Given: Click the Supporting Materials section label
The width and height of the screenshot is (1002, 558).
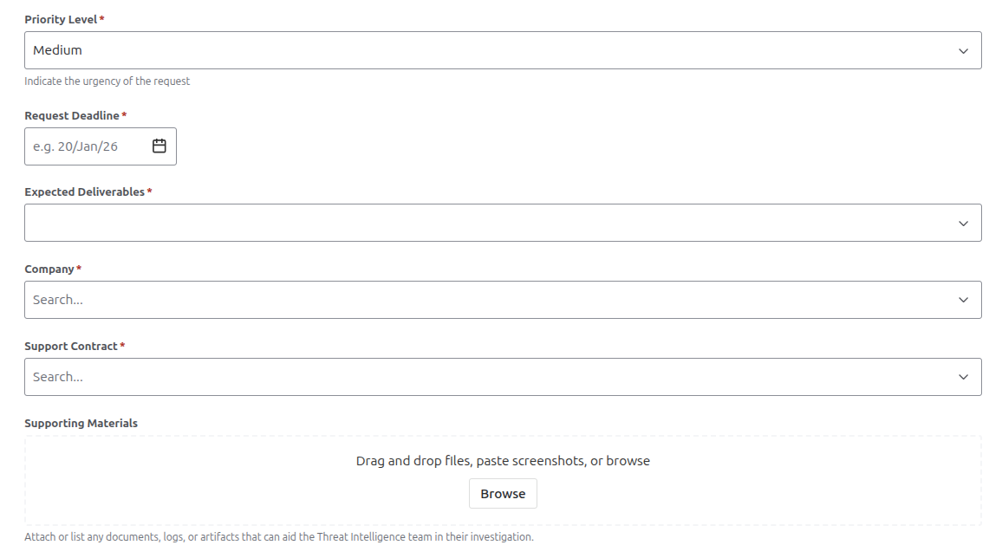Looking at the screenshot, I should tap(81, 423).
